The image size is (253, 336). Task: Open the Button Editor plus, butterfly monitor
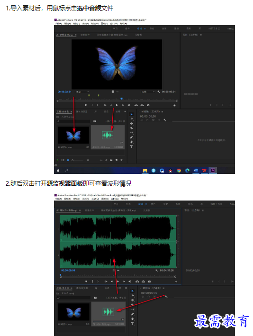point(175,105)
